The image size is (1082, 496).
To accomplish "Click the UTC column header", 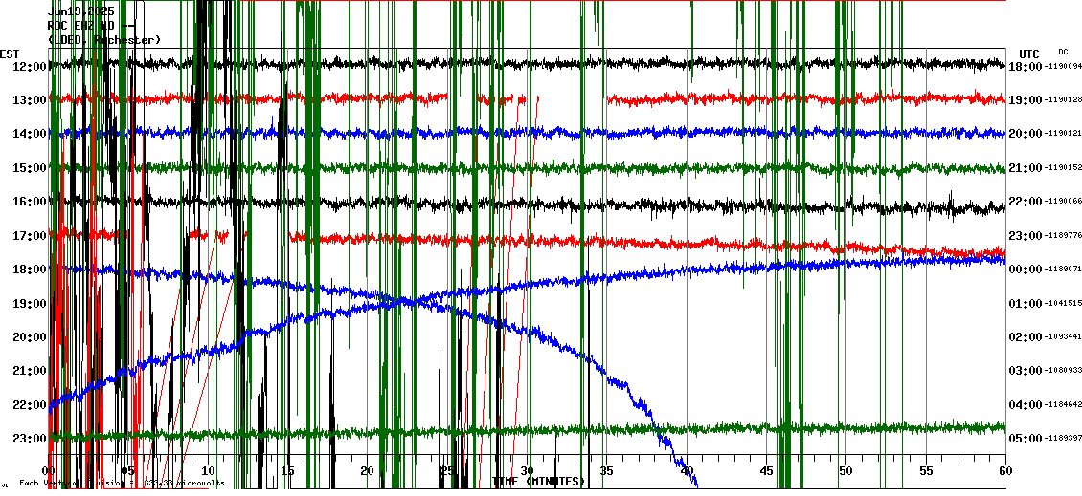I will point(1028,54).
